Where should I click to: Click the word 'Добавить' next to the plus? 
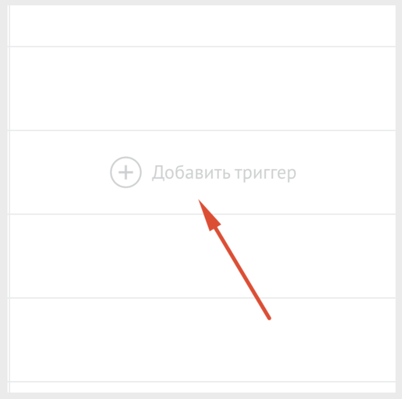(x=191, y=173)
